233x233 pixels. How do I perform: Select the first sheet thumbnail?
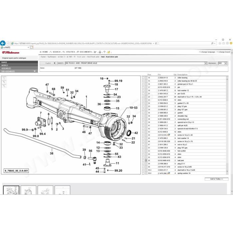(11, 190)
